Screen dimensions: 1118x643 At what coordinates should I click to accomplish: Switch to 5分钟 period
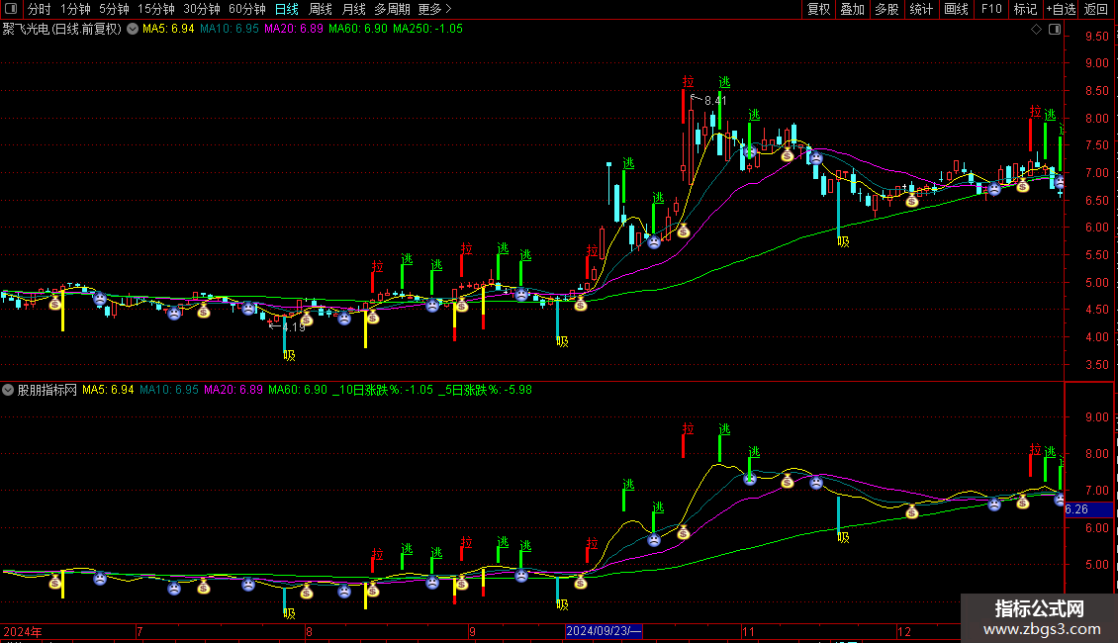114,9
